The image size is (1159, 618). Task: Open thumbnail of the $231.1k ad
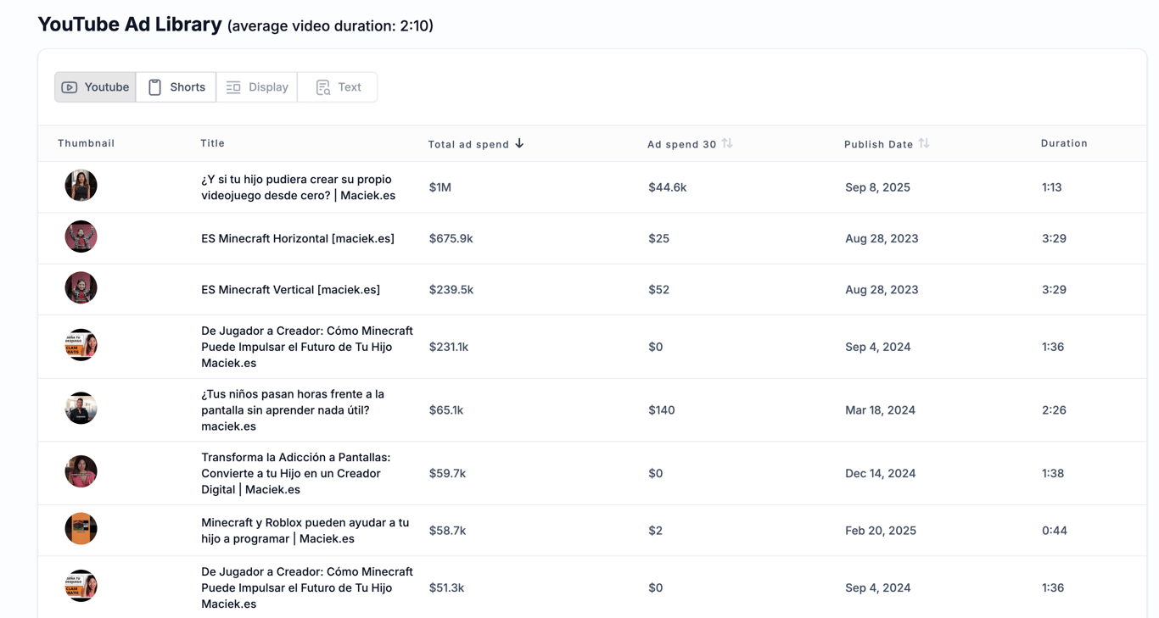tap(81, 345)
